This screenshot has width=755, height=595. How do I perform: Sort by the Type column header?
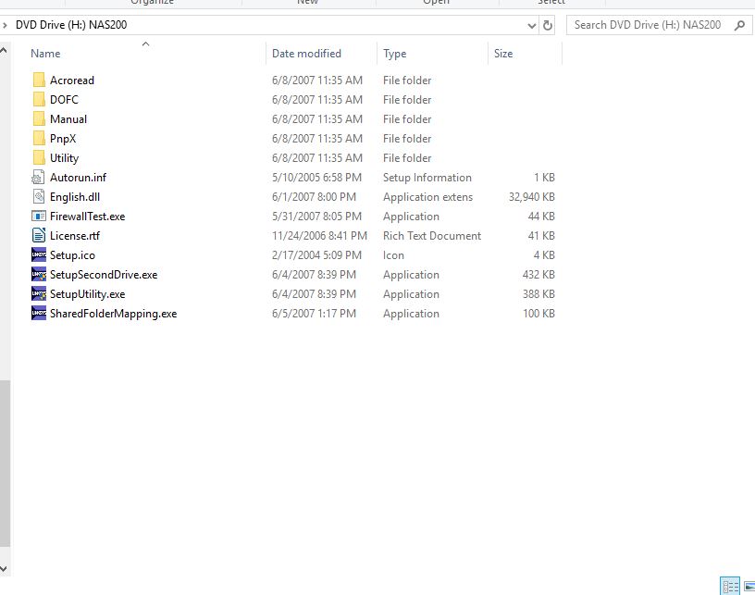tap(395, 54)
